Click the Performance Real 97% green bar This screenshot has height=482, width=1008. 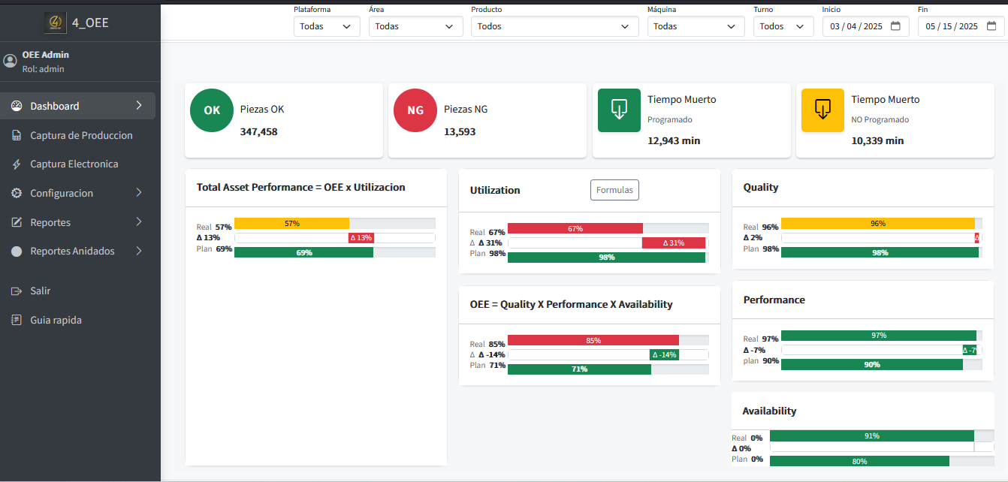[x=879, y=336]
